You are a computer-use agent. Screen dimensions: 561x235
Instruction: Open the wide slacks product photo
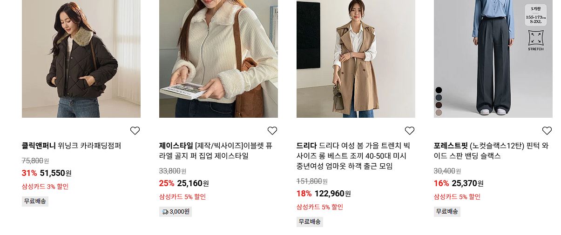coord(493,59)
